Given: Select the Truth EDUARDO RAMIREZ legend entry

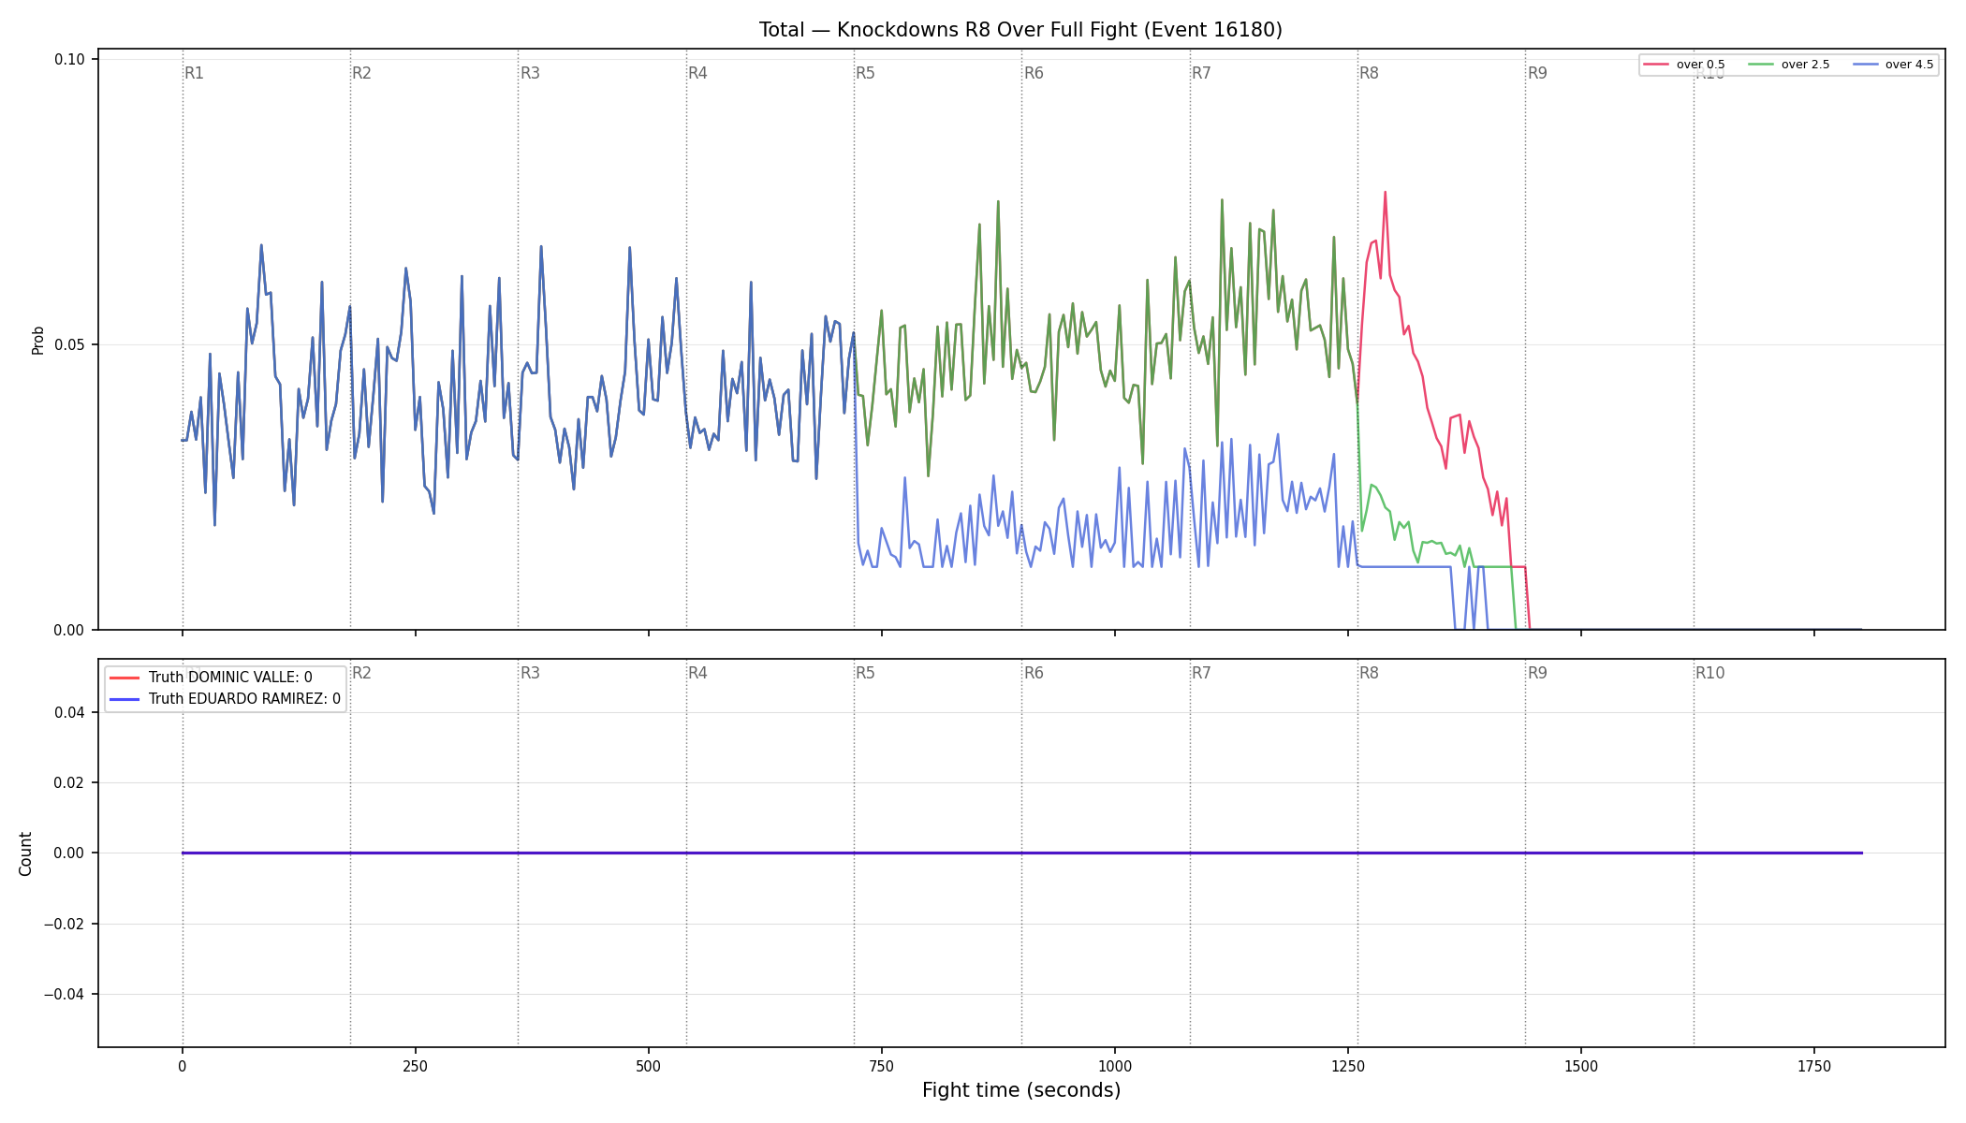Looking at the screenshot, I should (226, 699).
